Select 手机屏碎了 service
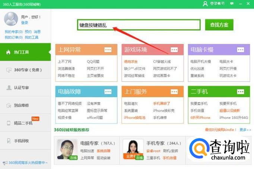 (162, 103)
